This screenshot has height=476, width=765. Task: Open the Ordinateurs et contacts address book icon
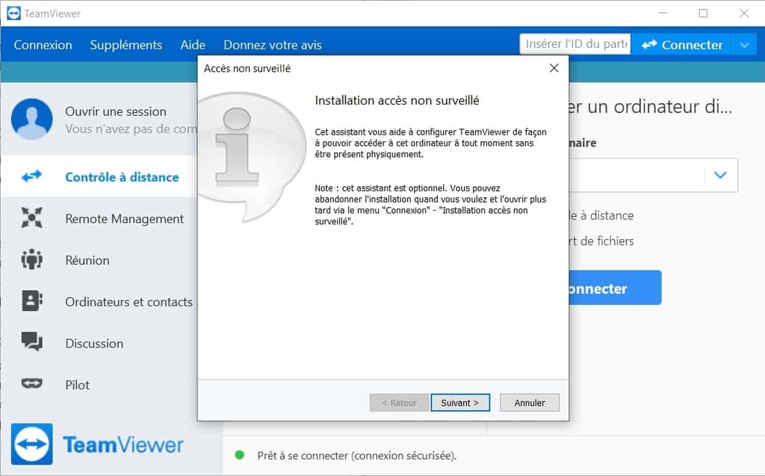tap(31, 300)
